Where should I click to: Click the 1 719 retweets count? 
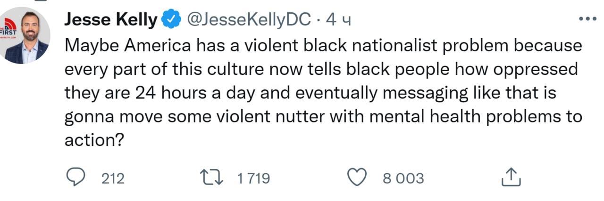point(253,178)
